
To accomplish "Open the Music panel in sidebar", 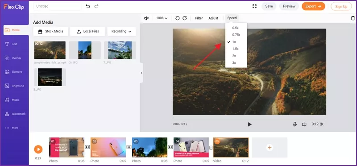I will point(12,100).
